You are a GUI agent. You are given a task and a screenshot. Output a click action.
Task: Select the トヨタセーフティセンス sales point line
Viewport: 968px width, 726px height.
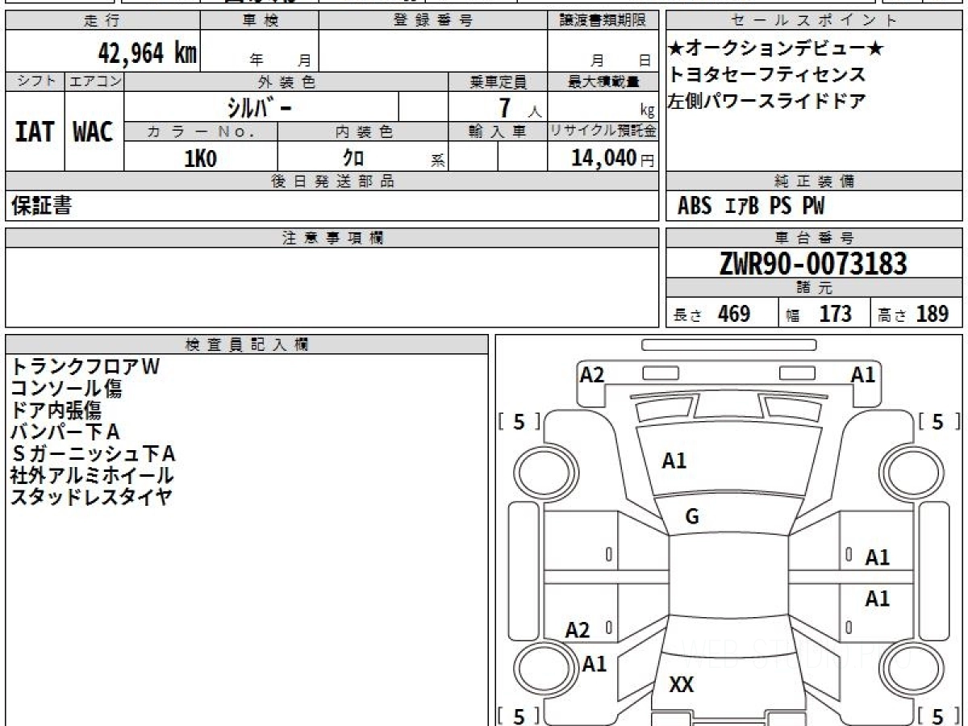766,75
